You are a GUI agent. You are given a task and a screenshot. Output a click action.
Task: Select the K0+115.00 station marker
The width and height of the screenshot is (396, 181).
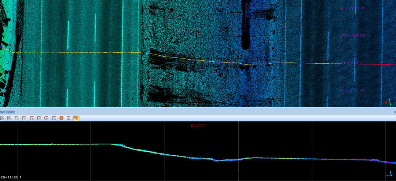(353, 63)
